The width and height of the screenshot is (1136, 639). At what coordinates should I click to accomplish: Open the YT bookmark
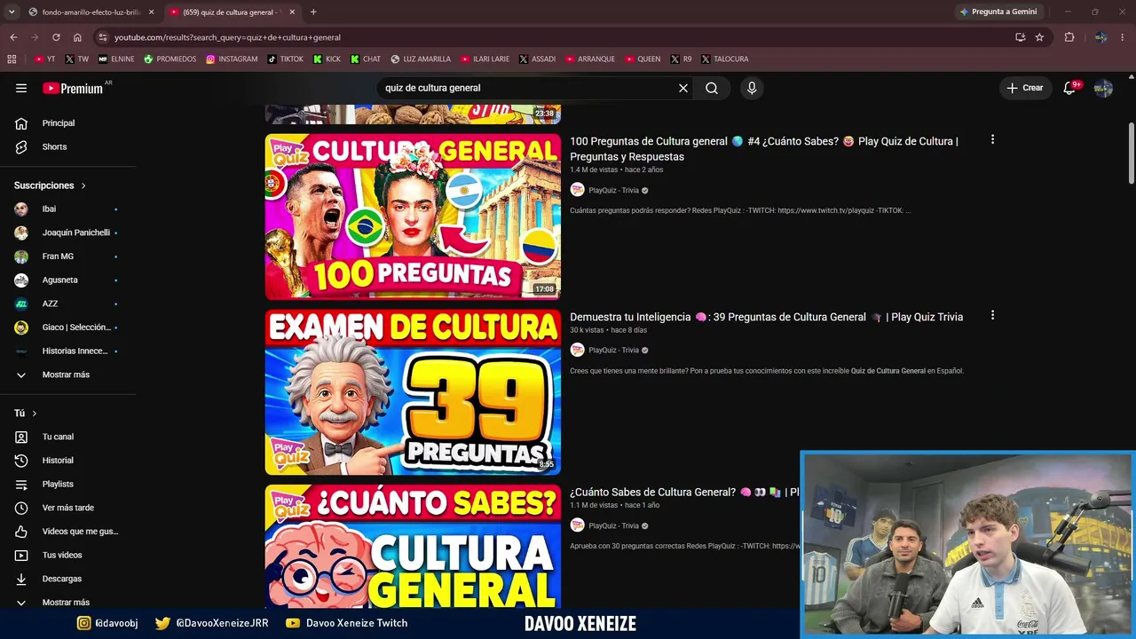(44, 59)
